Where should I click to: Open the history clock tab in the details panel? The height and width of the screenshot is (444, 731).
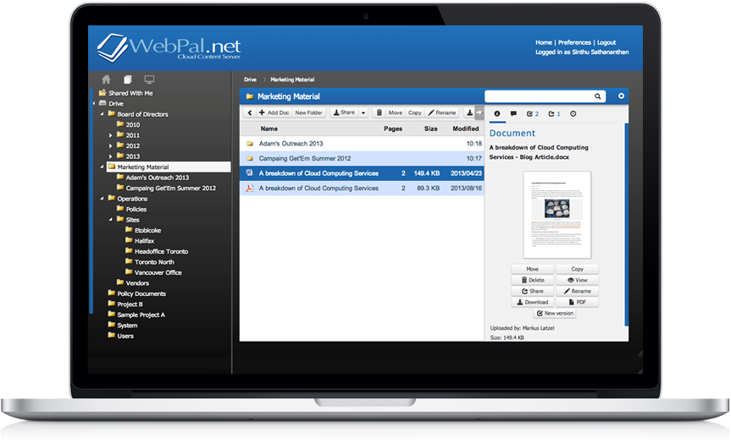click(573, 113)
